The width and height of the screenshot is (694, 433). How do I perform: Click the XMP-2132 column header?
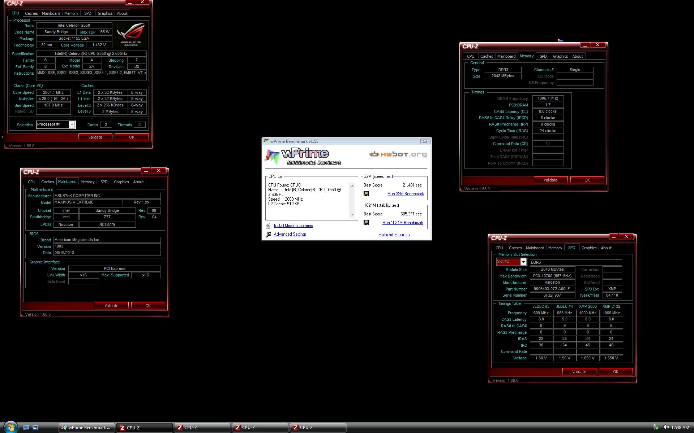point(611,306)
